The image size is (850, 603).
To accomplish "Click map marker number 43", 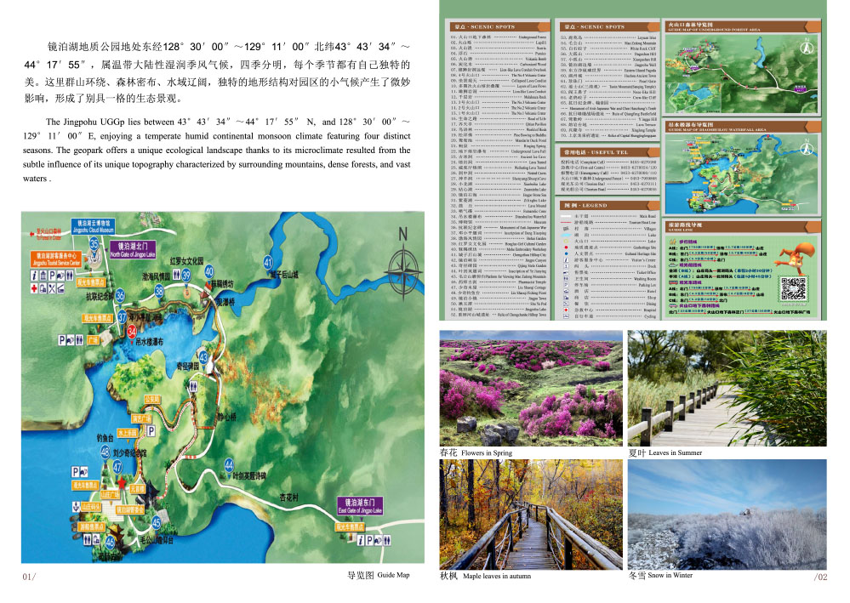I will pos(203,356).
